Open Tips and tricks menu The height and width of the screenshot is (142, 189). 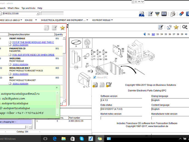[28, 8]
